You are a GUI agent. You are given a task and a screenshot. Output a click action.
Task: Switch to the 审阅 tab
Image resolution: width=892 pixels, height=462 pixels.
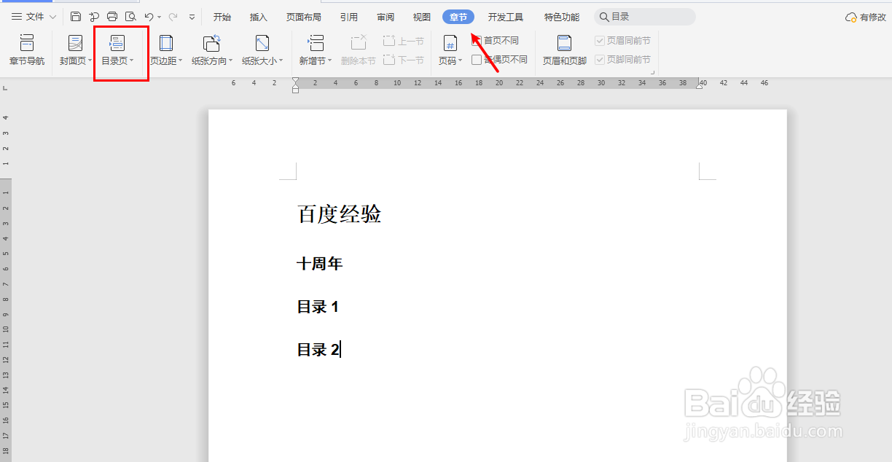coord(386,17)
